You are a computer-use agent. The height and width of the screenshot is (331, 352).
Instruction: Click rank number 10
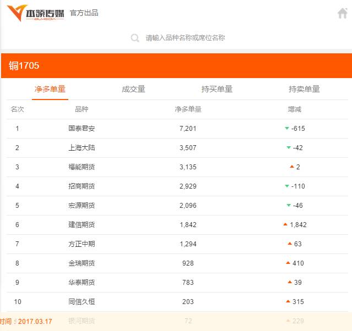(18, 302)
